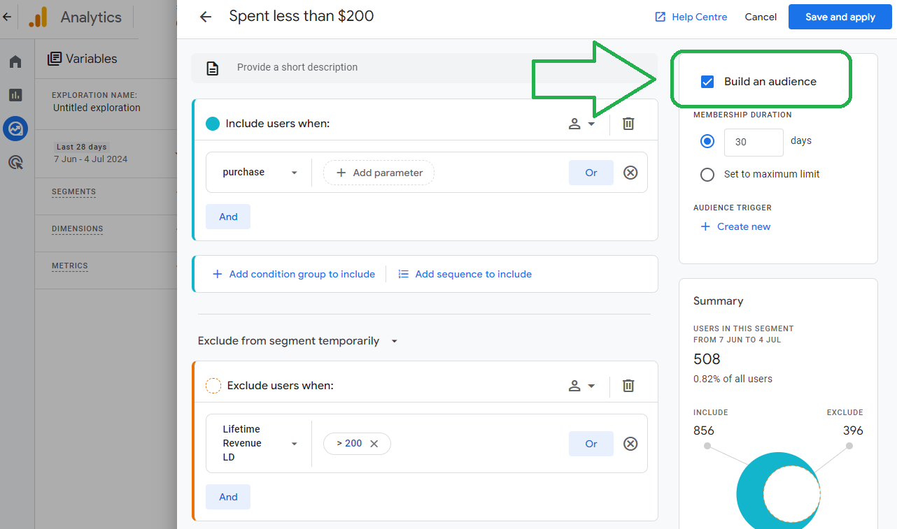Click the segment title Spent less than $200
This screenshot has width=897, height=529.
pos(302,16)
